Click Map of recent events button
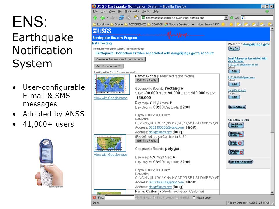 [108, 66]
